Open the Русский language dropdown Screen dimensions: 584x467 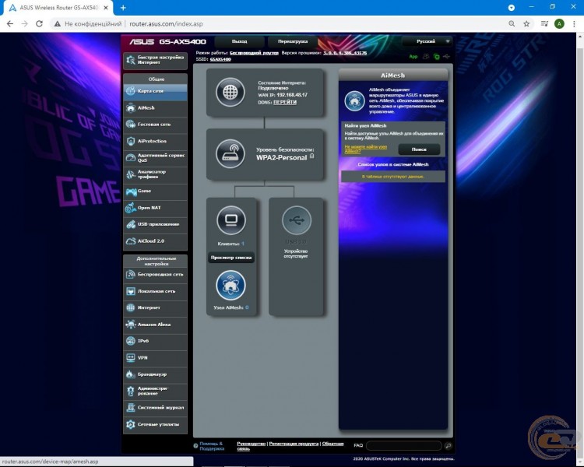[427, 41]
